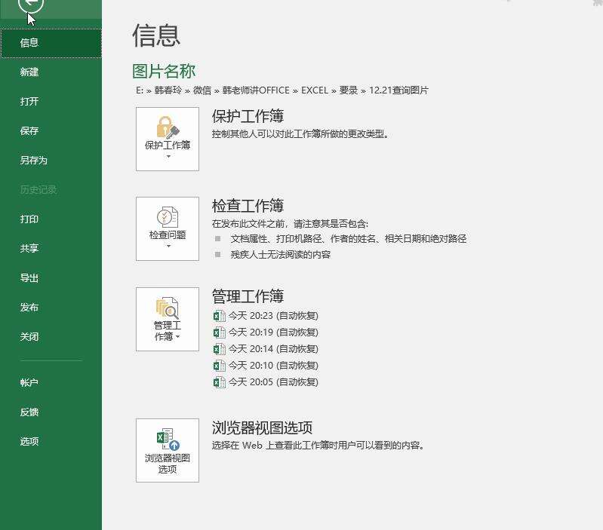
Task: Click text 残疾人士无法阅读的内容
Action: coord(280,254)
